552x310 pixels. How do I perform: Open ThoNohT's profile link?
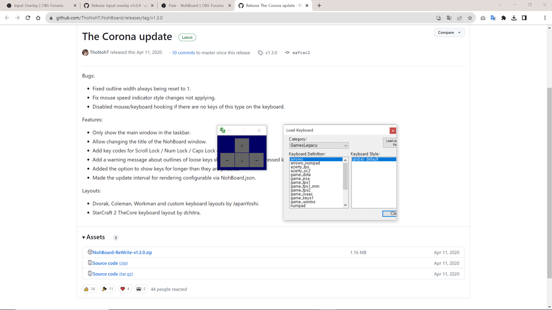tap(99, 52)
